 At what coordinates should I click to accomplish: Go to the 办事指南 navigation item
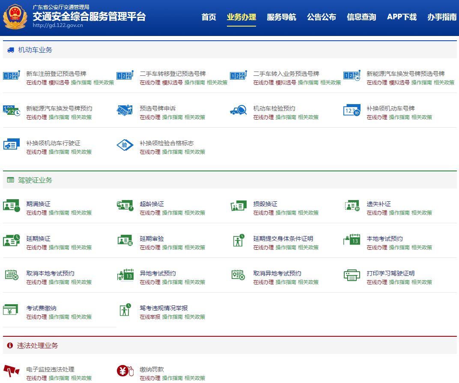[442, 17]
